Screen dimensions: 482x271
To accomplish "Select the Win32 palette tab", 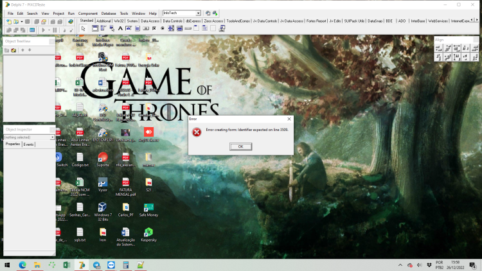I will click(119, 21).
